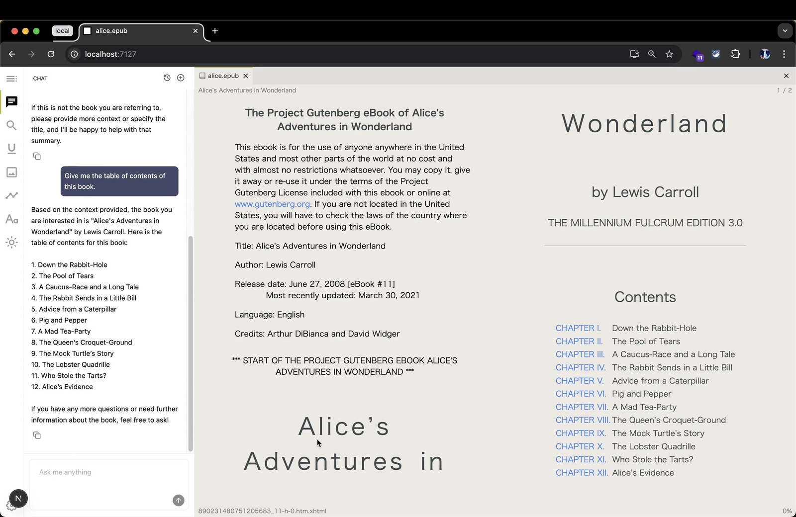Click the round blue extension icon
Image resolution: width=796 pixels, height=517 pixels.
[x=716, y=54]
